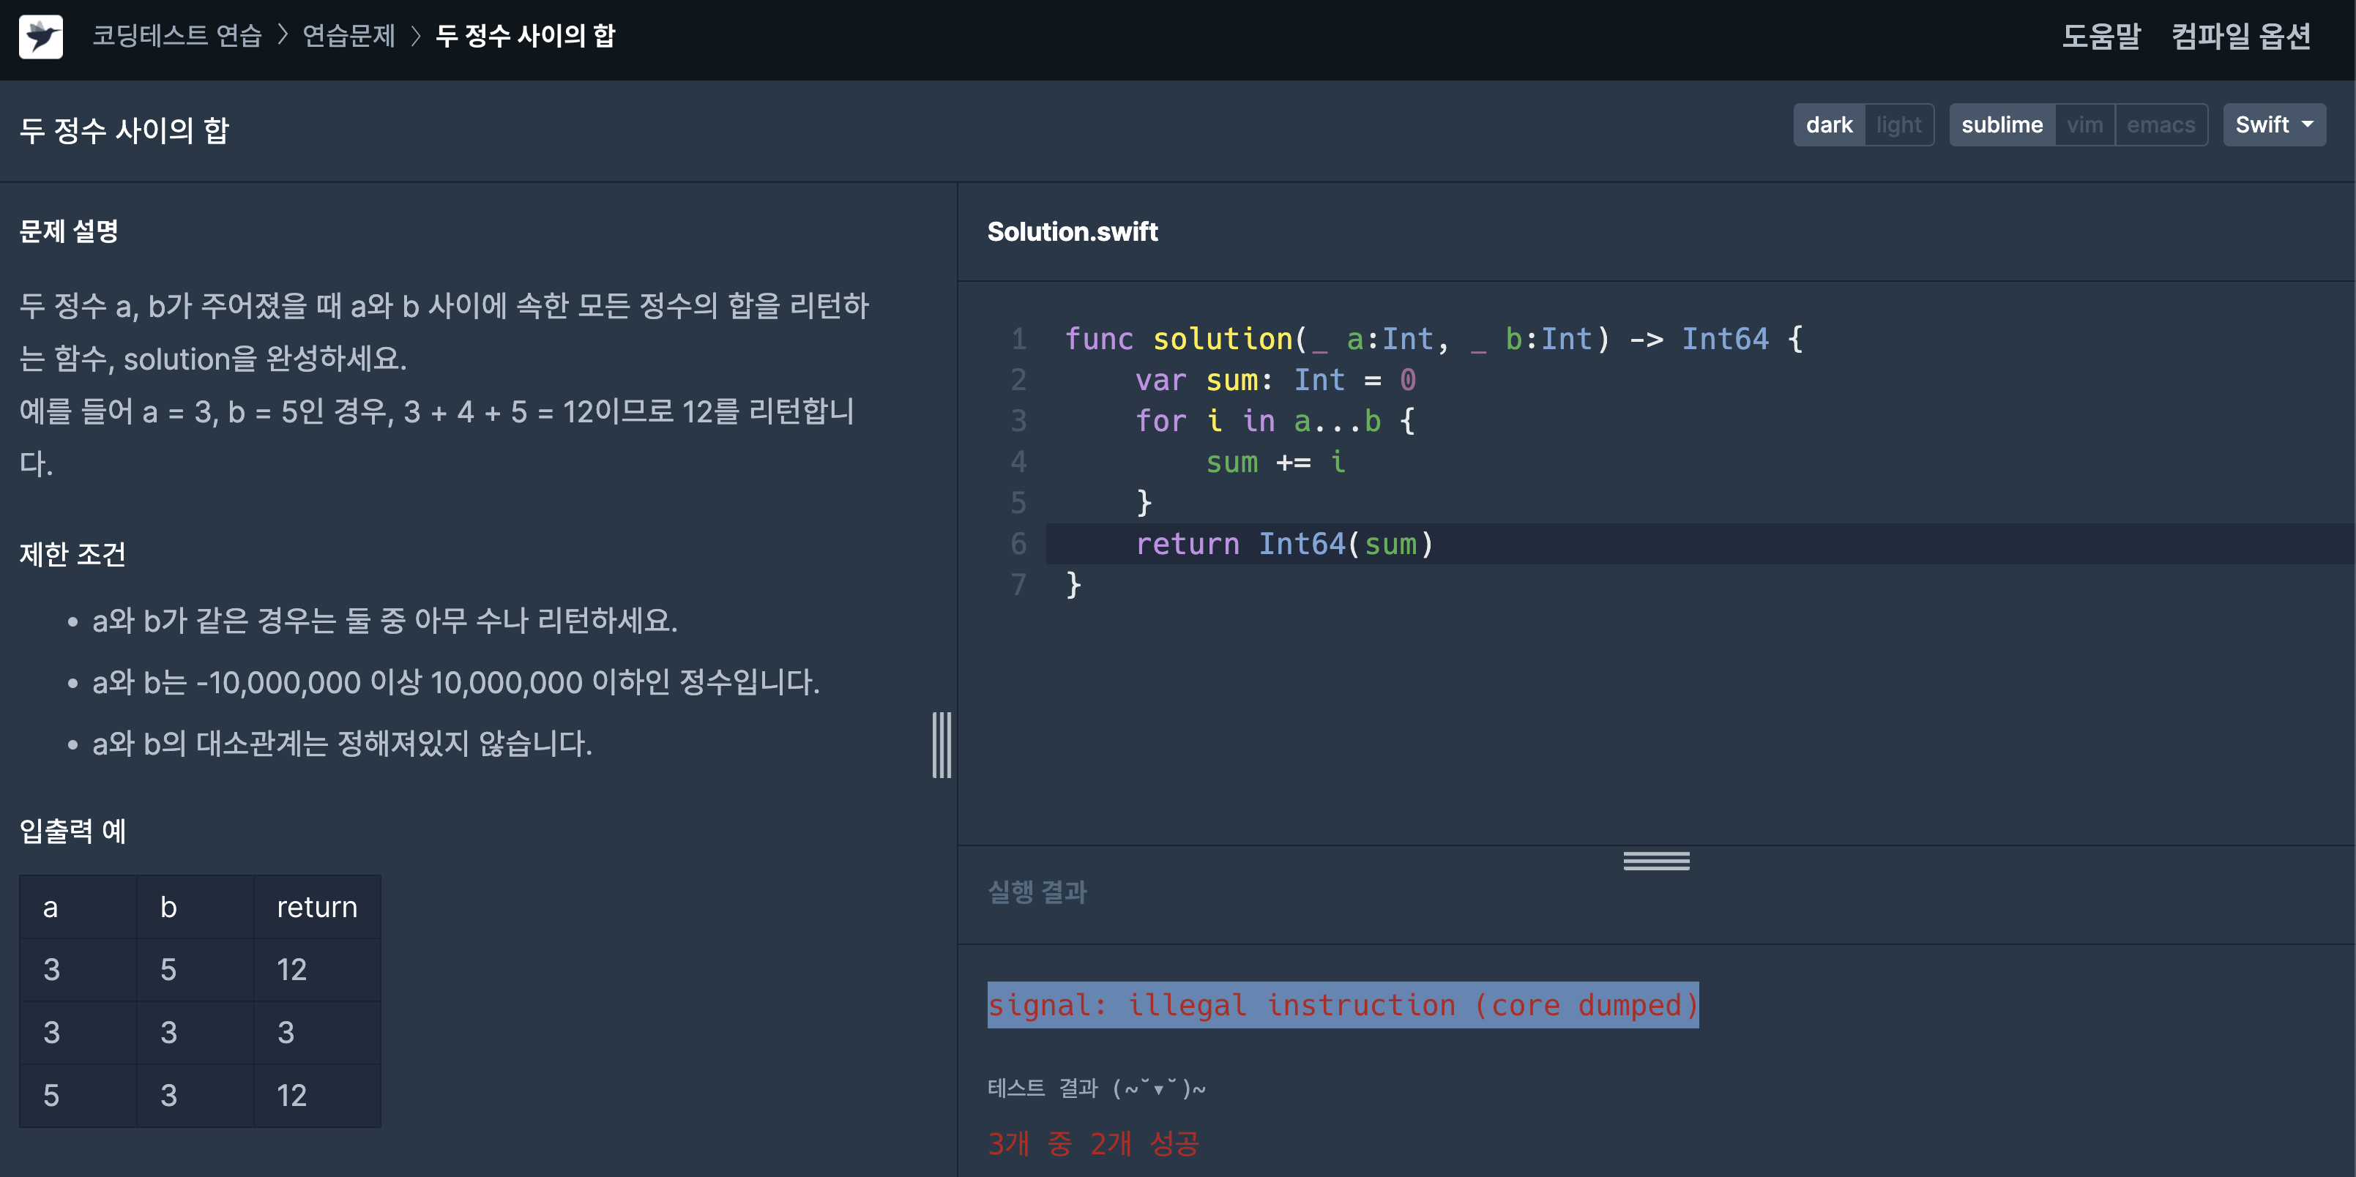Viewport: 2356px width, 1177px height.
Task: Choose emacs keybinding option
Action: tap(2161, 124)
